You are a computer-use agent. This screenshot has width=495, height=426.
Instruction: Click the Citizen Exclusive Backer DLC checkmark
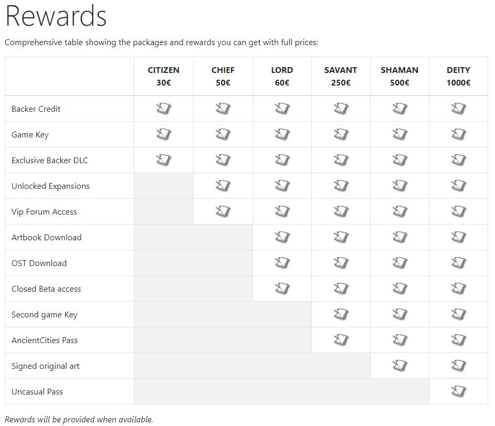click(x=164, y=160)
